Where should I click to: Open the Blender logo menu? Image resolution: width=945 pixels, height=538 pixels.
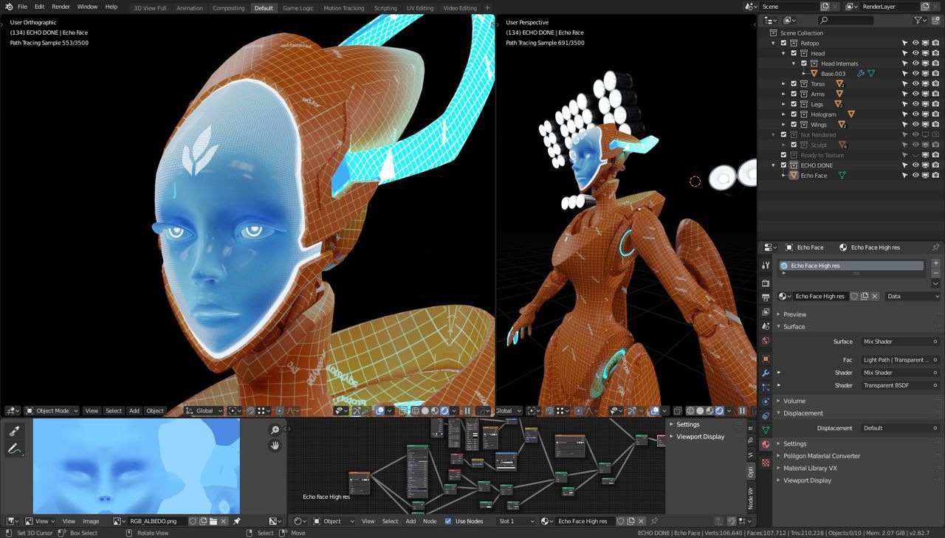[9, 7]
